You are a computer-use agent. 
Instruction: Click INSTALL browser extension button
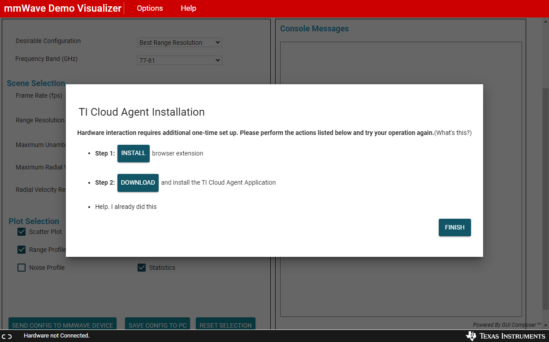[x=134, y=153]
